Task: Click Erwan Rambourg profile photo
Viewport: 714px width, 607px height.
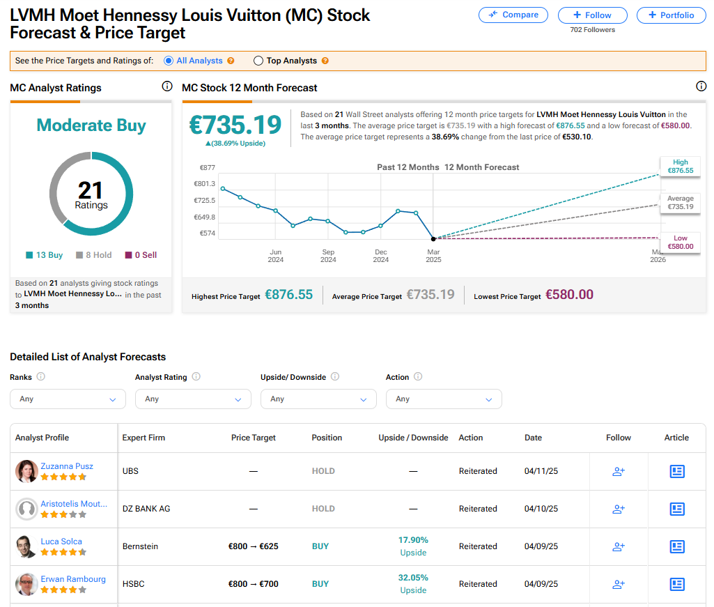Action: pyautogui.click(x=26, y=584)
